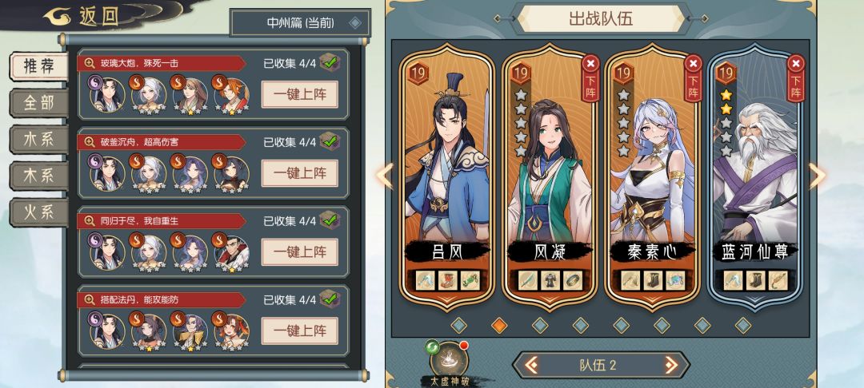Open the 中州篇 (当前) chapter dropdown

coord(300,23)
